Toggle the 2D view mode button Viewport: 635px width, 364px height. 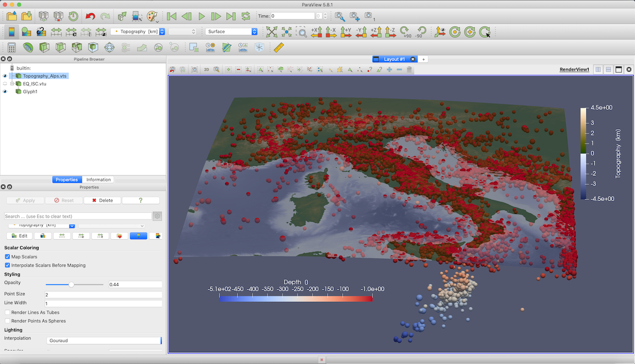(x=207, y=69)
